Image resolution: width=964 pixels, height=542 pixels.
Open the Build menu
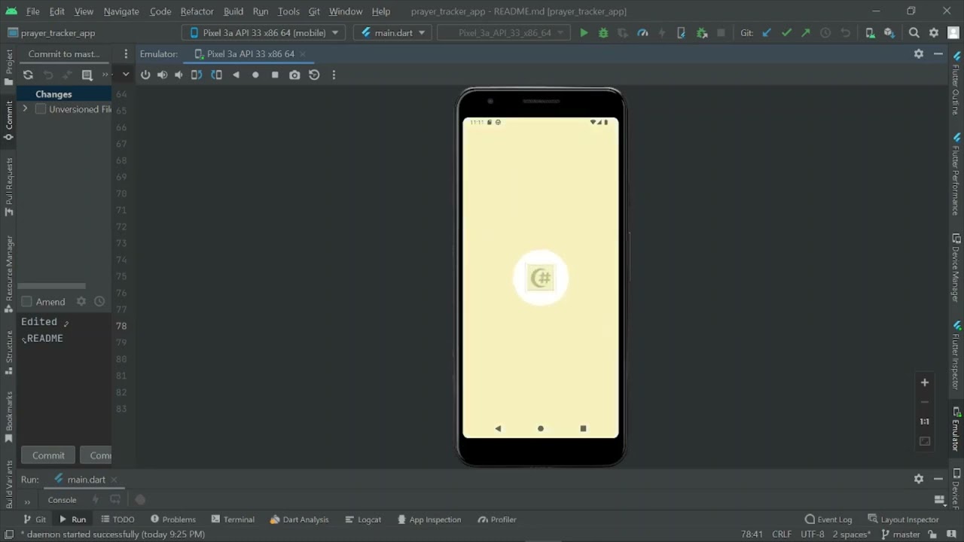[x=233, y=11]
